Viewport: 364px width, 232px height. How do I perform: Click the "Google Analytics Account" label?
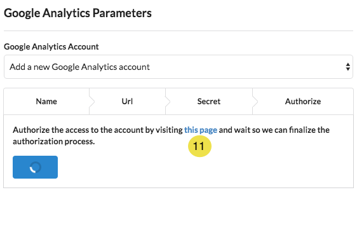pyautogui.click(x=51, y=46)
